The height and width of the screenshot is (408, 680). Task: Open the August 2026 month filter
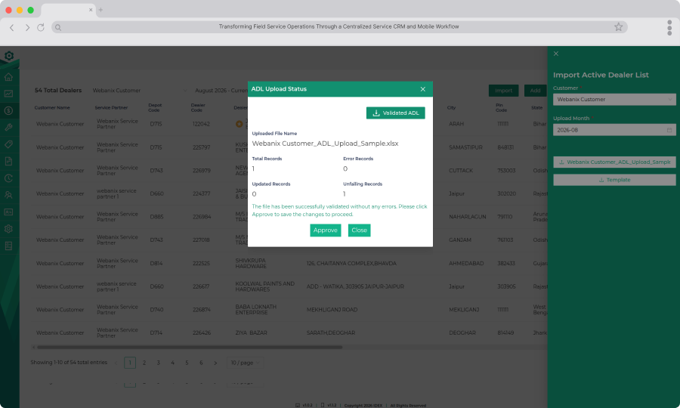[x=221, y=91]
